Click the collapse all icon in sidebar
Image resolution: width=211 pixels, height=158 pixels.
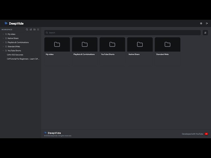click(x=38, y=29)
